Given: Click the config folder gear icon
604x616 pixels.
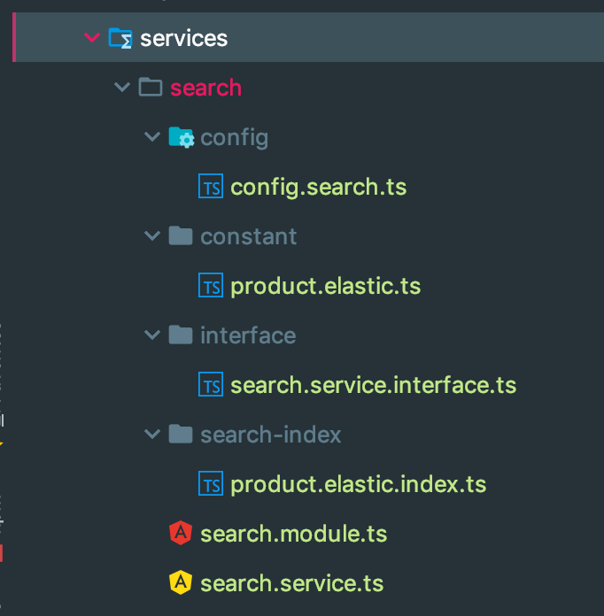Looking at the screenshot, I should (x=181, y=137).
